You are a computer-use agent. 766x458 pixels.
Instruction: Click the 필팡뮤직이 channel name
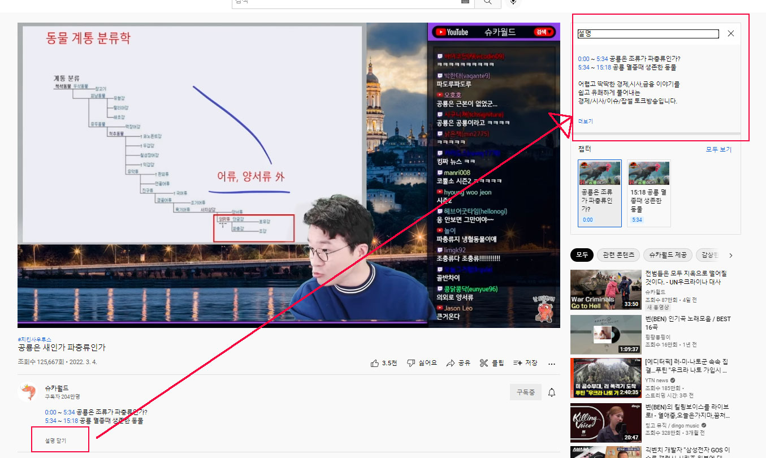657,337
